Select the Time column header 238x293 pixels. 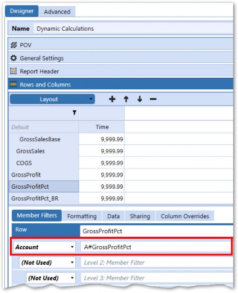[102, 127]
